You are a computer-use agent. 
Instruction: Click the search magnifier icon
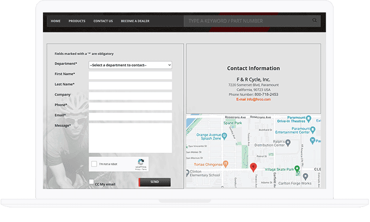coord(315,21)
